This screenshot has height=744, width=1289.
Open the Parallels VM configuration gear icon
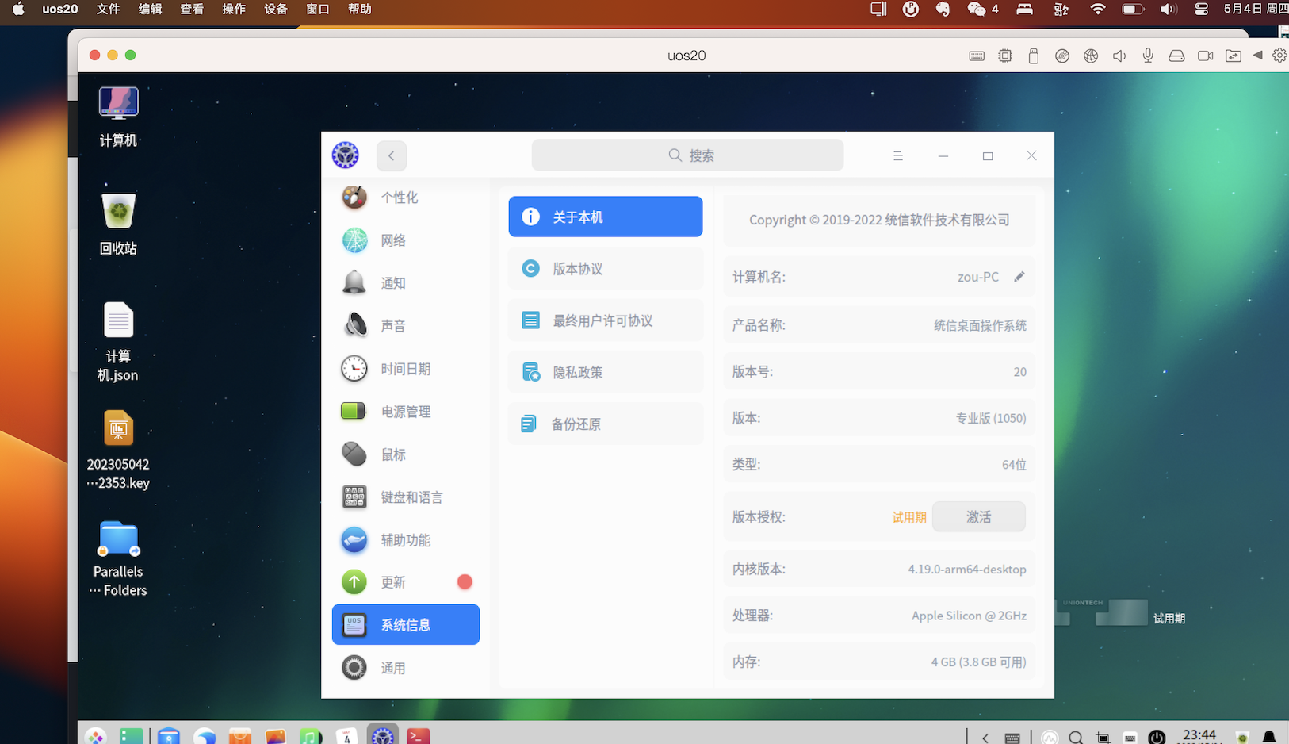[x=1279, y=56]
